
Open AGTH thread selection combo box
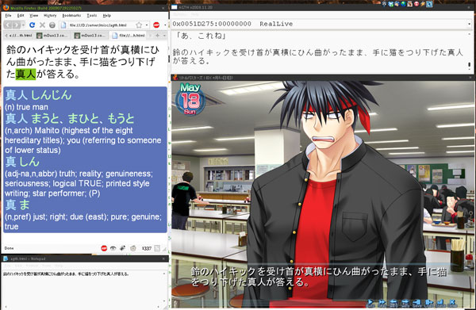coord(322,24)
